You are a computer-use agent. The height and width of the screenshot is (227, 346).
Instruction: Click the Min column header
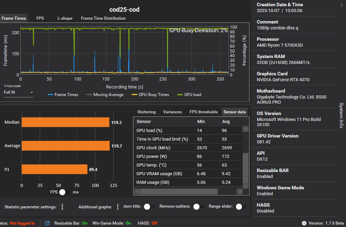pyautogui.click(x=201, y=122)
